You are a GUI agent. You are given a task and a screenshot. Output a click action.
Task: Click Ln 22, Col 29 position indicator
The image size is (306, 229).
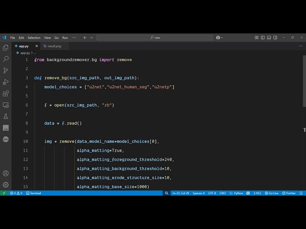pos(181,193)
